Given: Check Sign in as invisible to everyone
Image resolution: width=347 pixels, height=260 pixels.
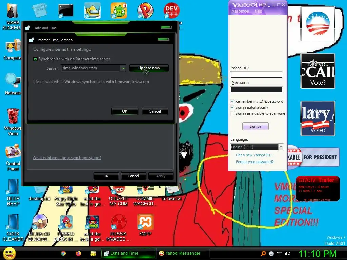Looking at the screenshot, I should [232, 113].
